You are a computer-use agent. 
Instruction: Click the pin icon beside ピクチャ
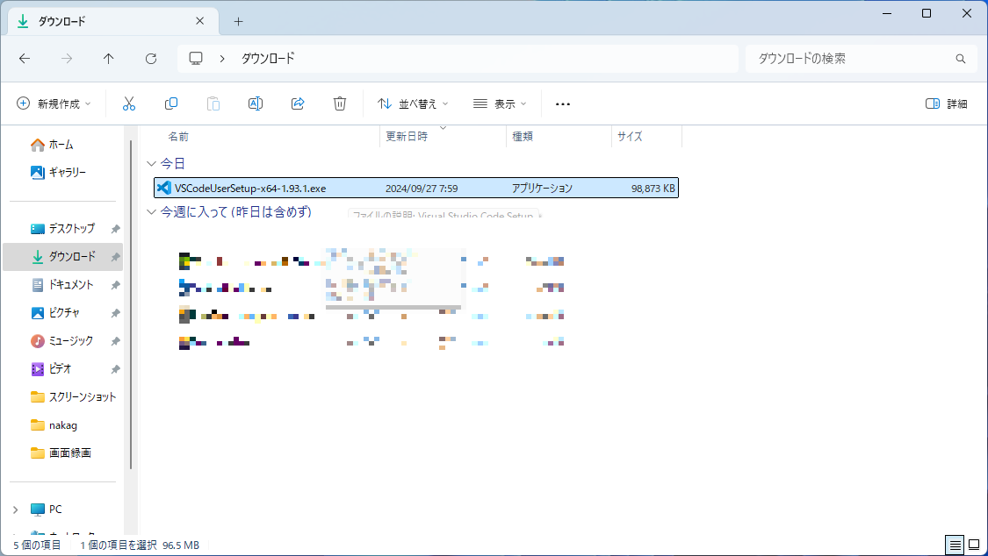pyautogui.click(x=115, y=313)
